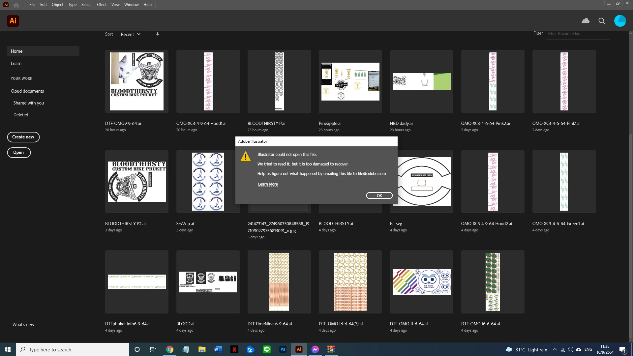The height and width of the screenshot is (356, 633).
Task: Open Google Chrome from taskbar
Action: (x=170, y=349)
